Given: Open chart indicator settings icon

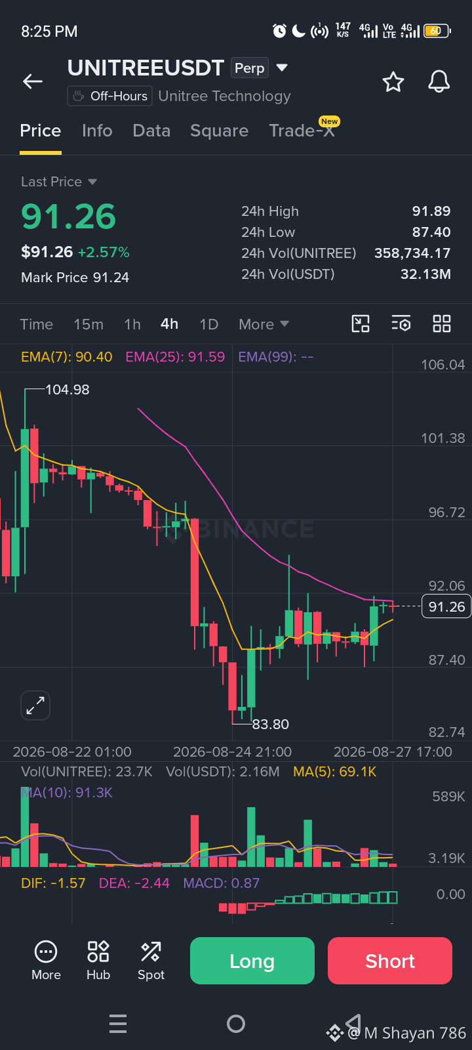Looking at the screenshot, I should 401,324.
